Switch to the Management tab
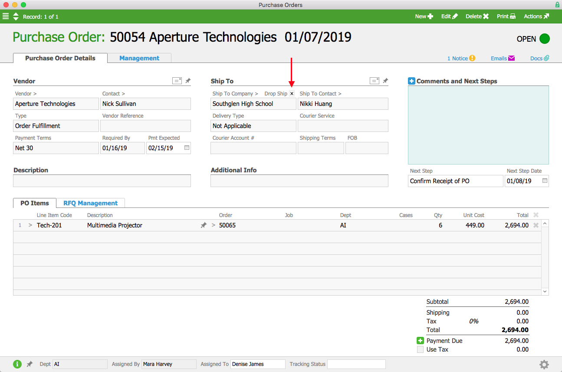The height and width of the screenshot is (372, 562). (x=139, y=58)
